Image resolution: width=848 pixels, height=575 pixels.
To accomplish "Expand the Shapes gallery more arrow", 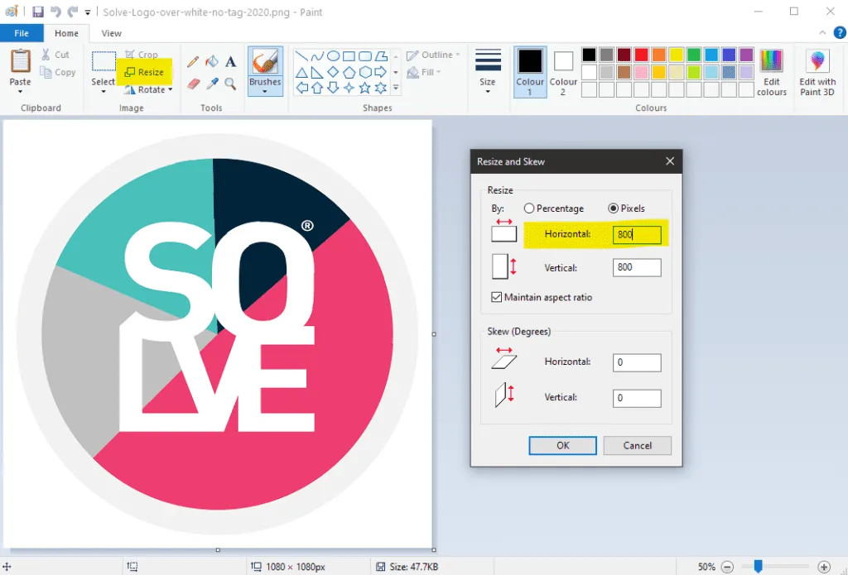I will pyautogui.click(x=396, y=88).
